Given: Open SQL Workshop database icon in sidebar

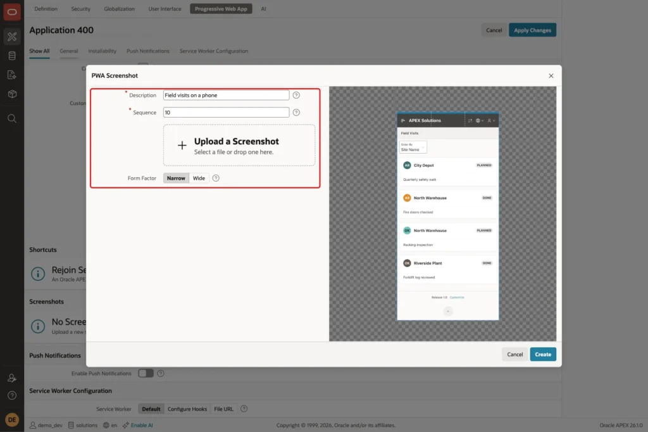Looking at the screenshot, I should pyautogui.click(x=12, y=56).
